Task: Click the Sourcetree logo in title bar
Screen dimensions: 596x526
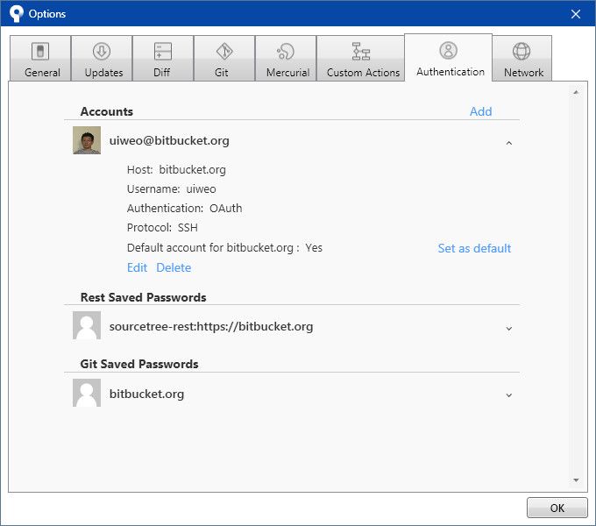Action: point(17,14)
